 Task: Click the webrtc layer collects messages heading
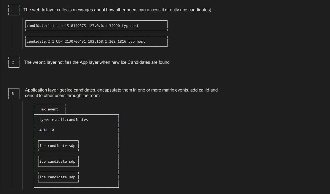117,10
